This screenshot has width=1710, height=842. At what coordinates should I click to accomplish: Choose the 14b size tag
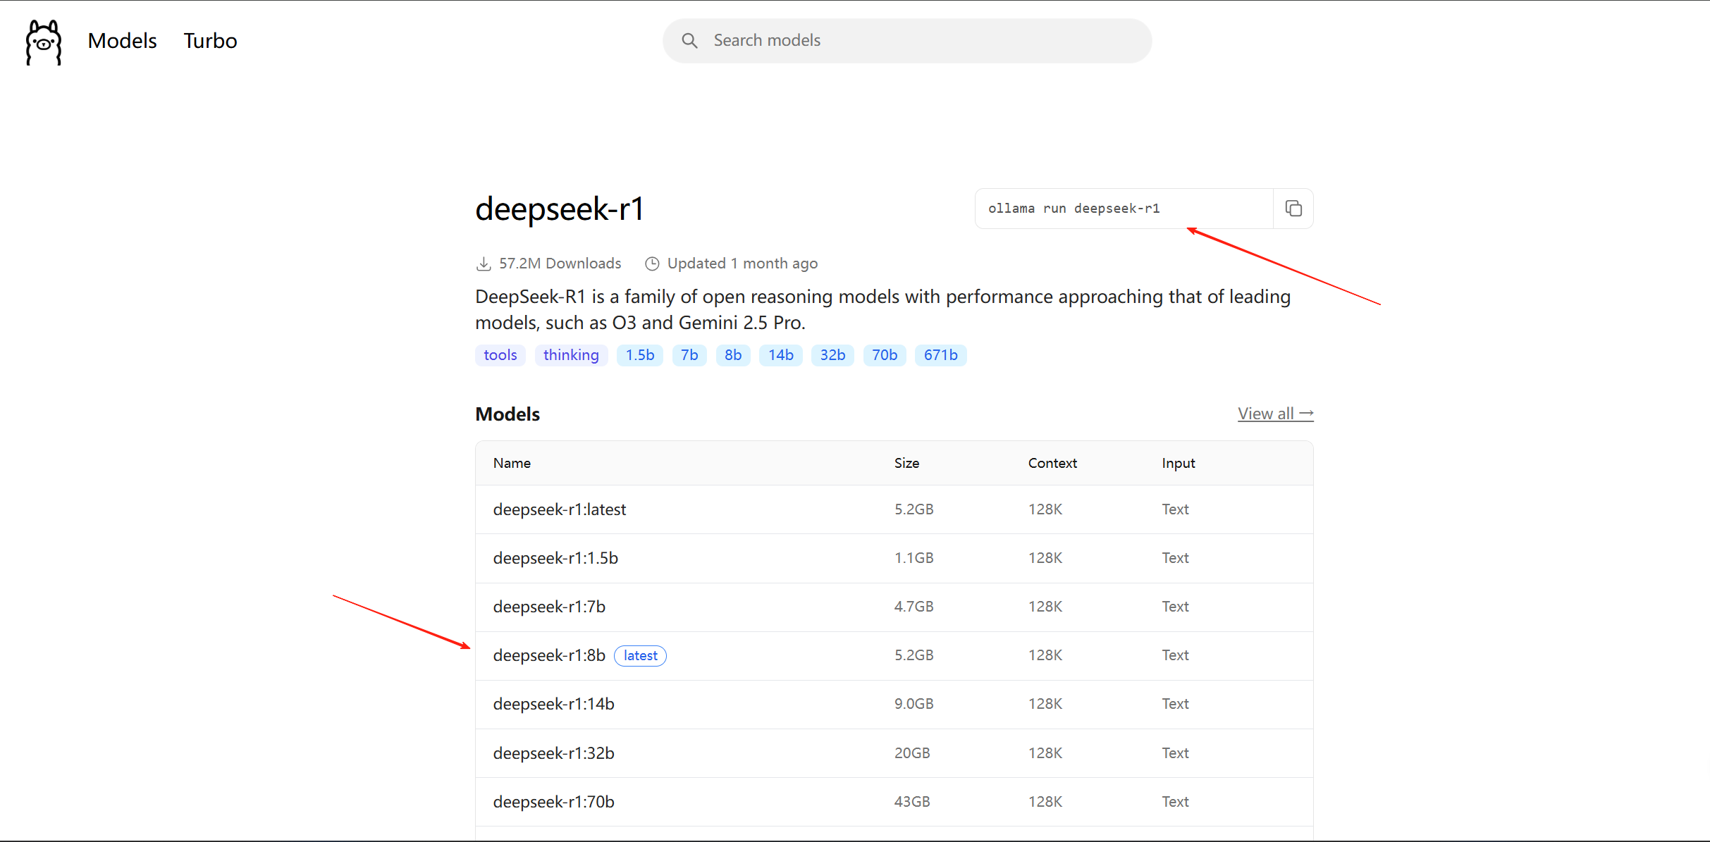coord(780,355)
